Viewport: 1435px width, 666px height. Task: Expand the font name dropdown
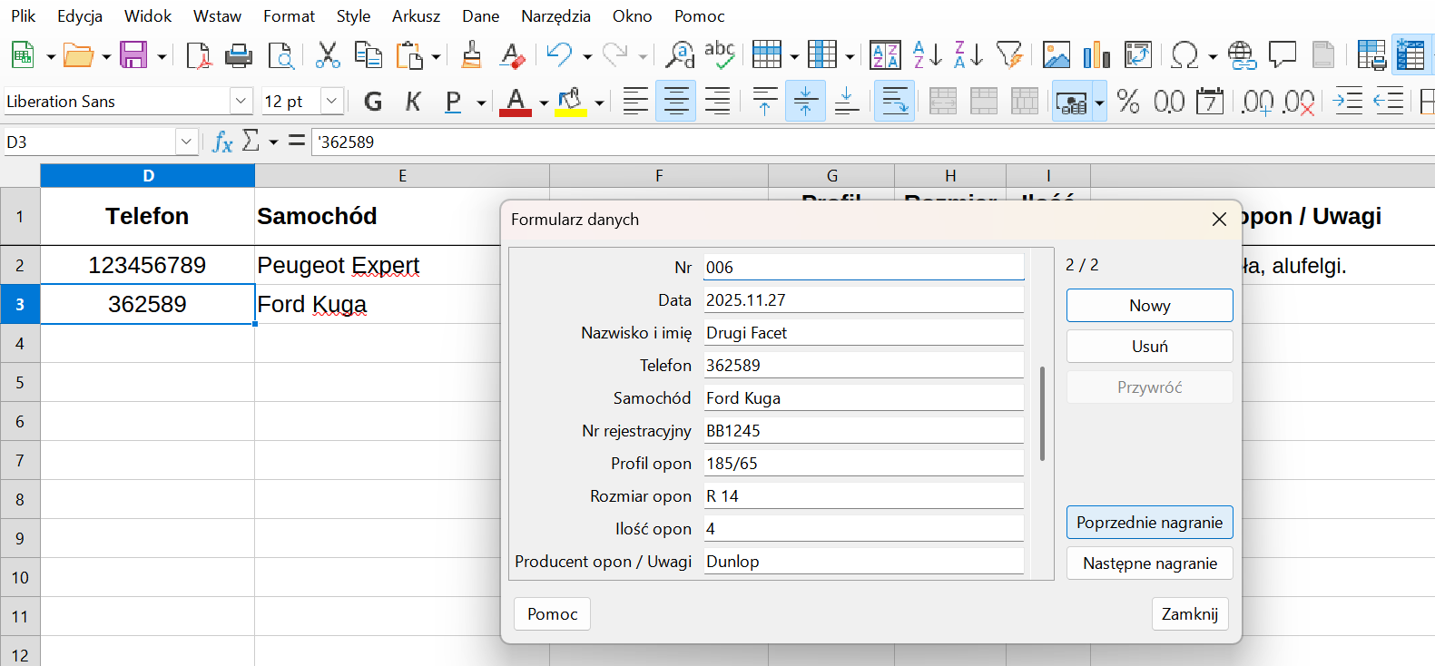(x=241, y=102)
